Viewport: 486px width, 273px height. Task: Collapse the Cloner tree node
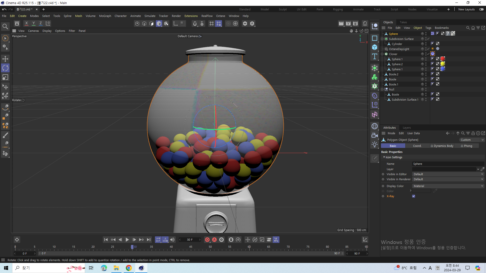pos(382,54)
